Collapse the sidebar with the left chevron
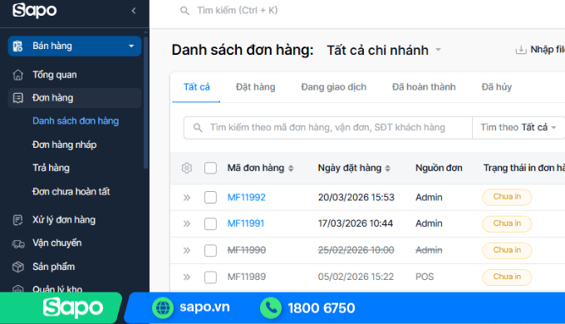Image resolution: width=565 pixels, height=324 pixels. (134, 11)
